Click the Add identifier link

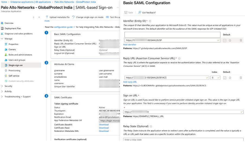point(129,45)
